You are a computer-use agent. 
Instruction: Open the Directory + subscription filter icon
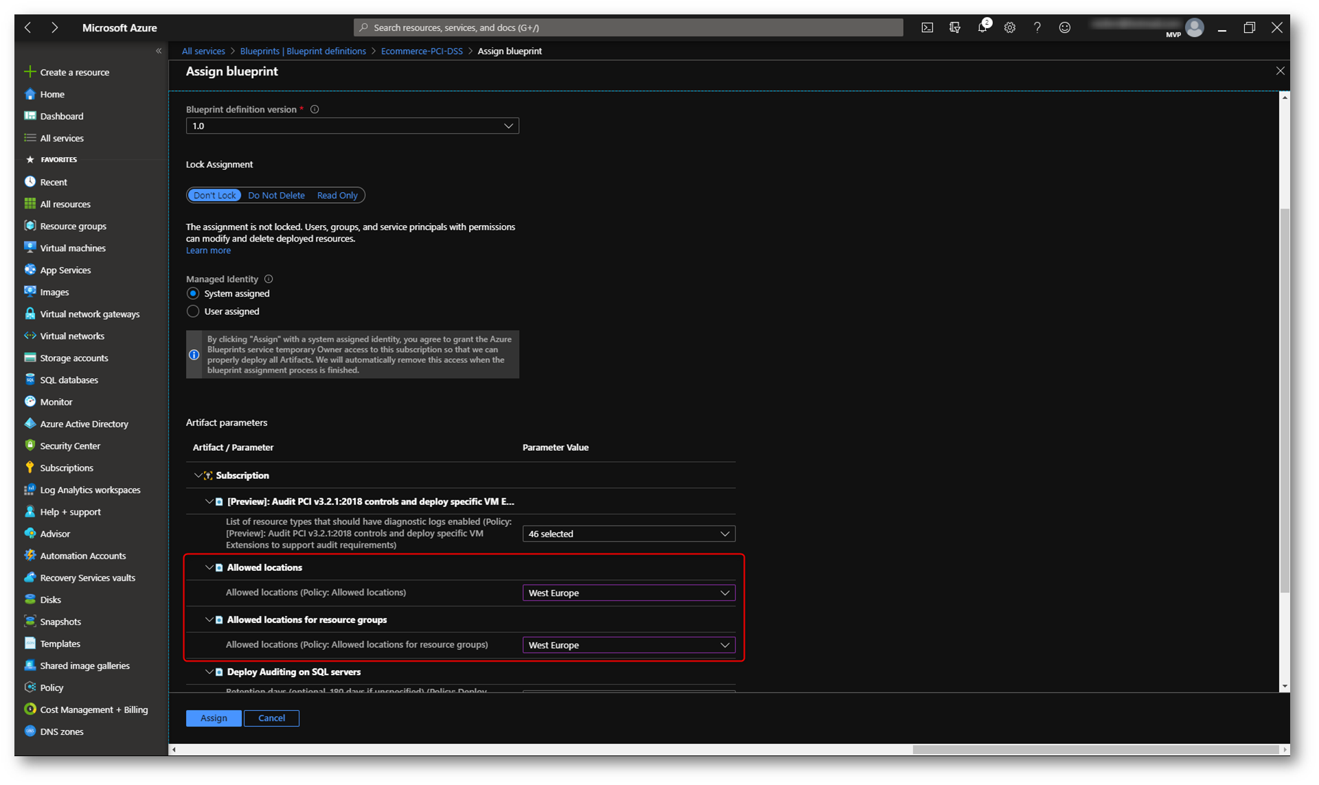[954, 27]
